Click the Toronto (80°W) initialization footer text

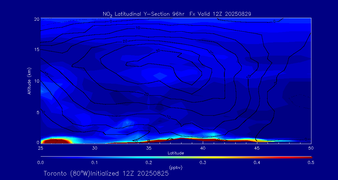(106, 173)
